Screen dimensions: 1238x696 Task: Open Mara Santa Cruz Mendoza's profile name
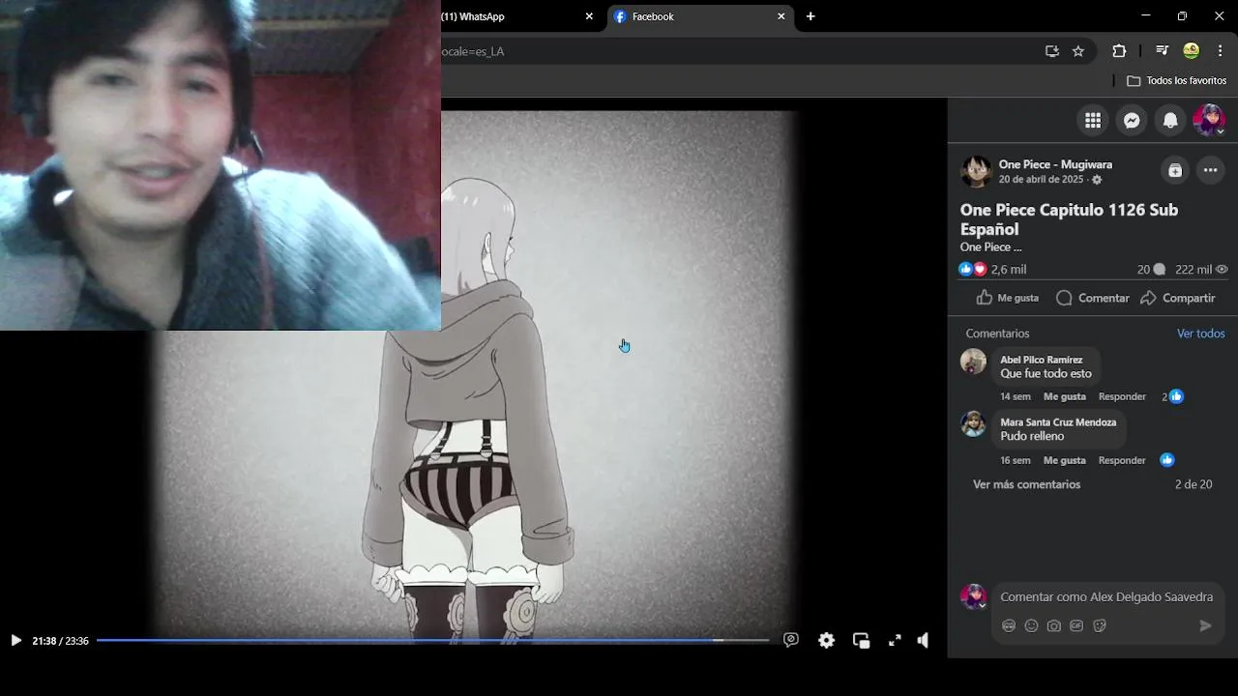[x=1058, y=422]
